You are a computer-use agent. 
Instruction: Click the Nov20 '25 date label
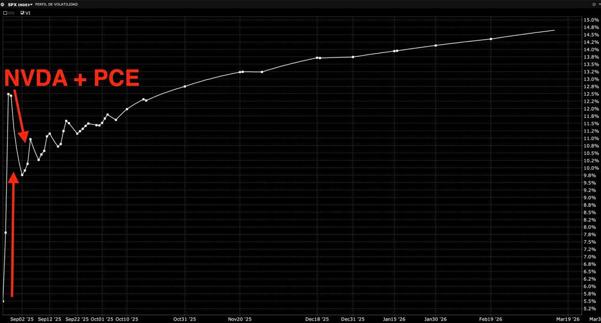(x=239, y=319)
